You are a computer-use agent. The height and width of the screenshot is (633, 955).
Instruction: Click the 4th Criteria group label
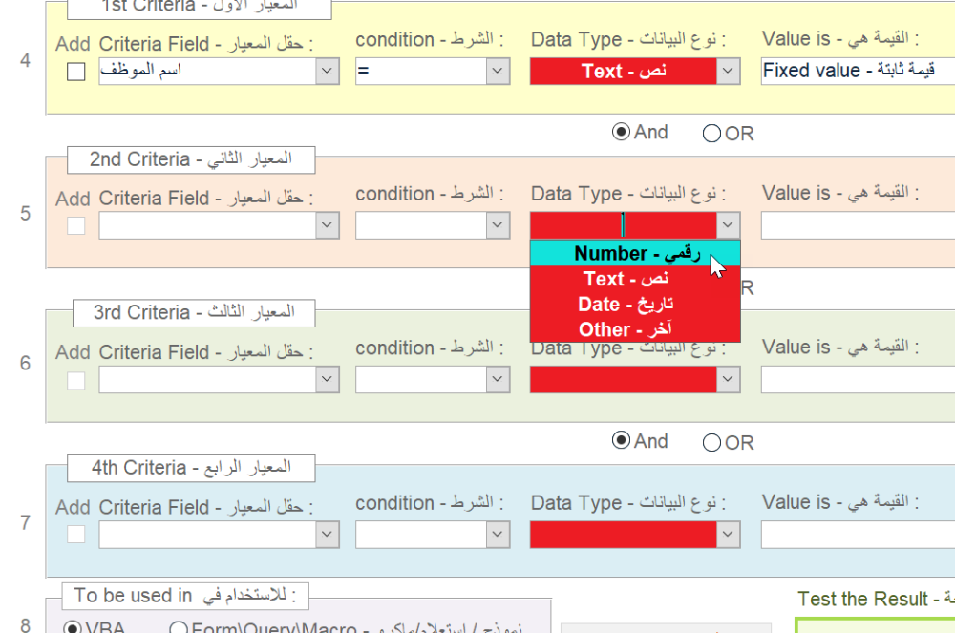(x=191, y=468)
